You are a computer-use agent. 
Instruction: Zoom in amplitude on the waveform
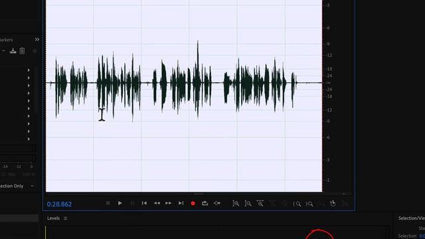(236, 204)
